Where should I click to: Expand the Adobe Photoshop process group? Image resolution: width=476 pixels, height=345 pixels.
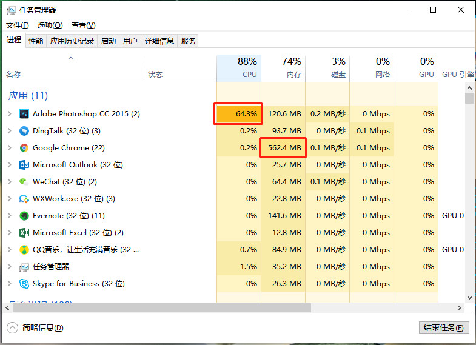coord(9,114)
